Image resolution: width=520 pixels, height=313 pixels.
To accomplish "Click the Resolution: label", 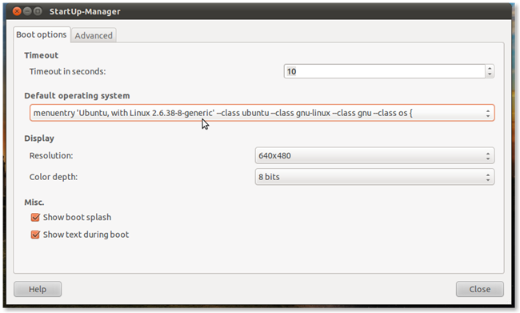I will click(51, 155).
